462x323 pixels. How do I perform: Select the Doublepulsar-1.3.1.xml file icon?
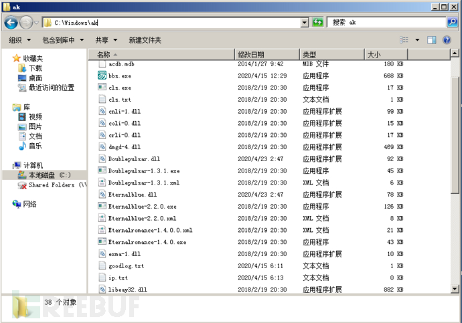click(x=102, y=183)
